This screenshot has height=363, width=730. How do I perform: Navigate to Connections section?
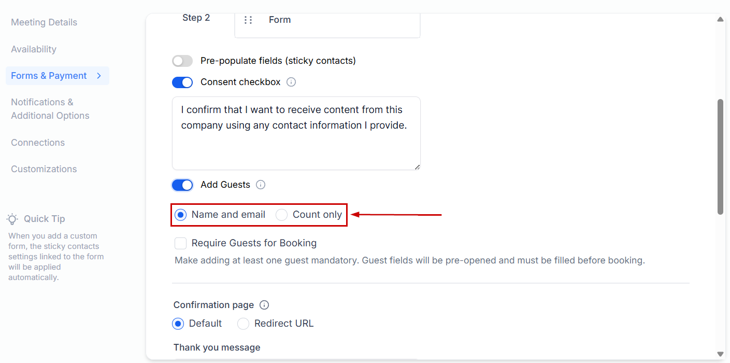[38, 143]
